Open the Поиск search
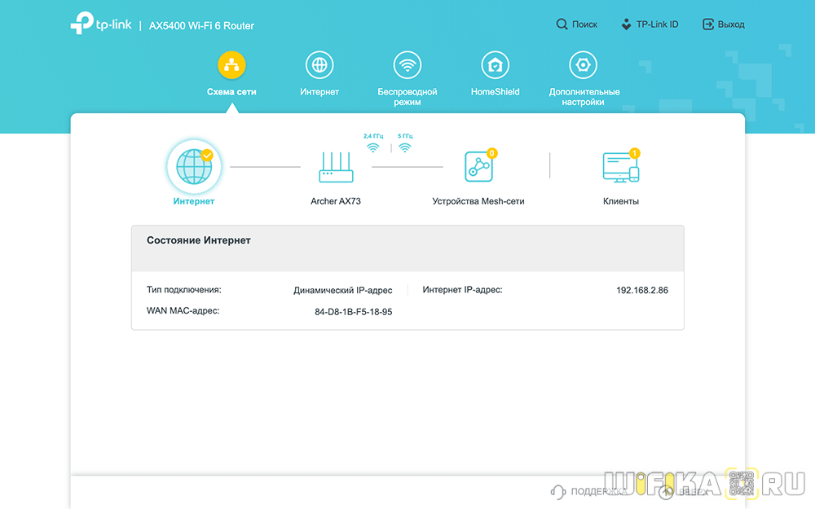Viewport: 815px width, 509px height. pyautogui.click(x=576, y=24)
